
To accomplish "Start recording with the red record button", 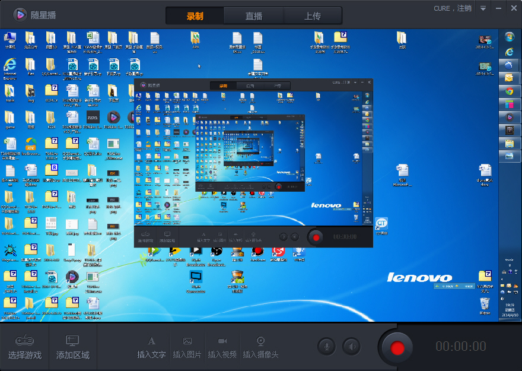I will 397,347.
